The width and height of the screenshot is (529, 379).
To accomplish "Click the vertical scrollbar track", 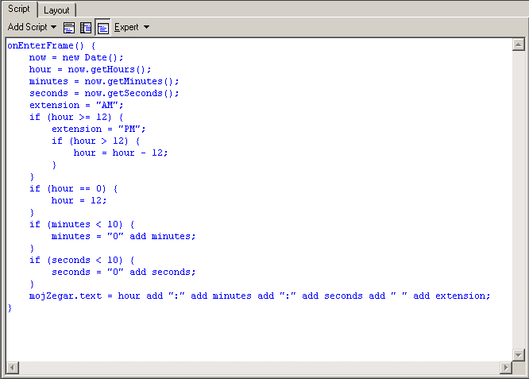I will (518, 199).
